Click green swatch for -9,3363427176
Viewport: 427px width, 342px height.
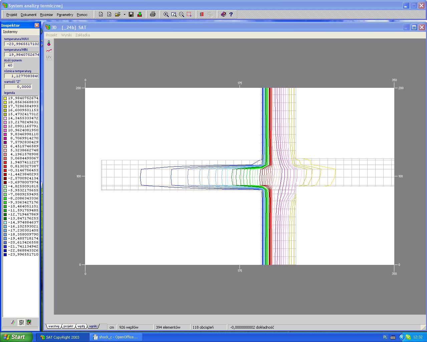pos(5,202)
